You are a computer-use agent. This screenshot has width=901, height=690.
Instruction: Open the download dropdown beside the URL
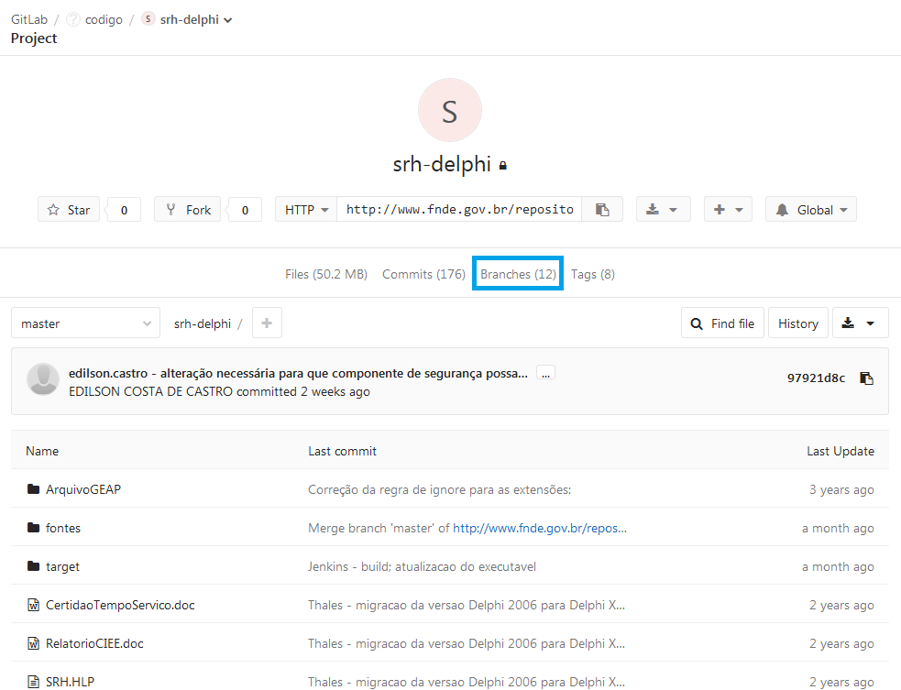662,210
